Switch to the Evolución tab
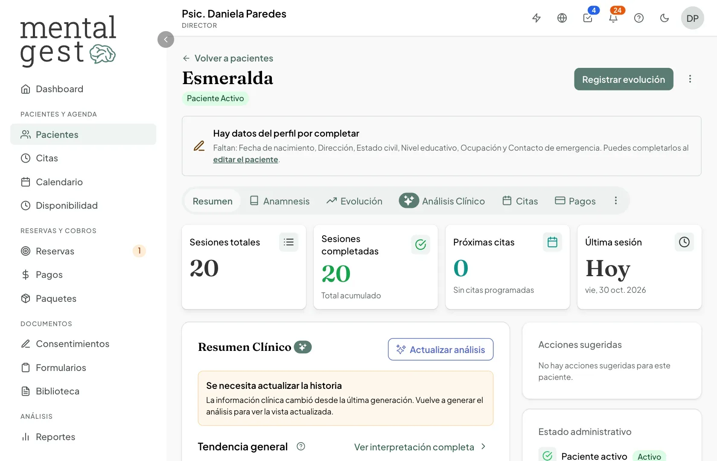717x461 pixels. (354, 201)
